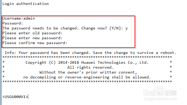Click the word 'admin' after Username
This screenshot has width=187, height=105.
click(29, 19)
